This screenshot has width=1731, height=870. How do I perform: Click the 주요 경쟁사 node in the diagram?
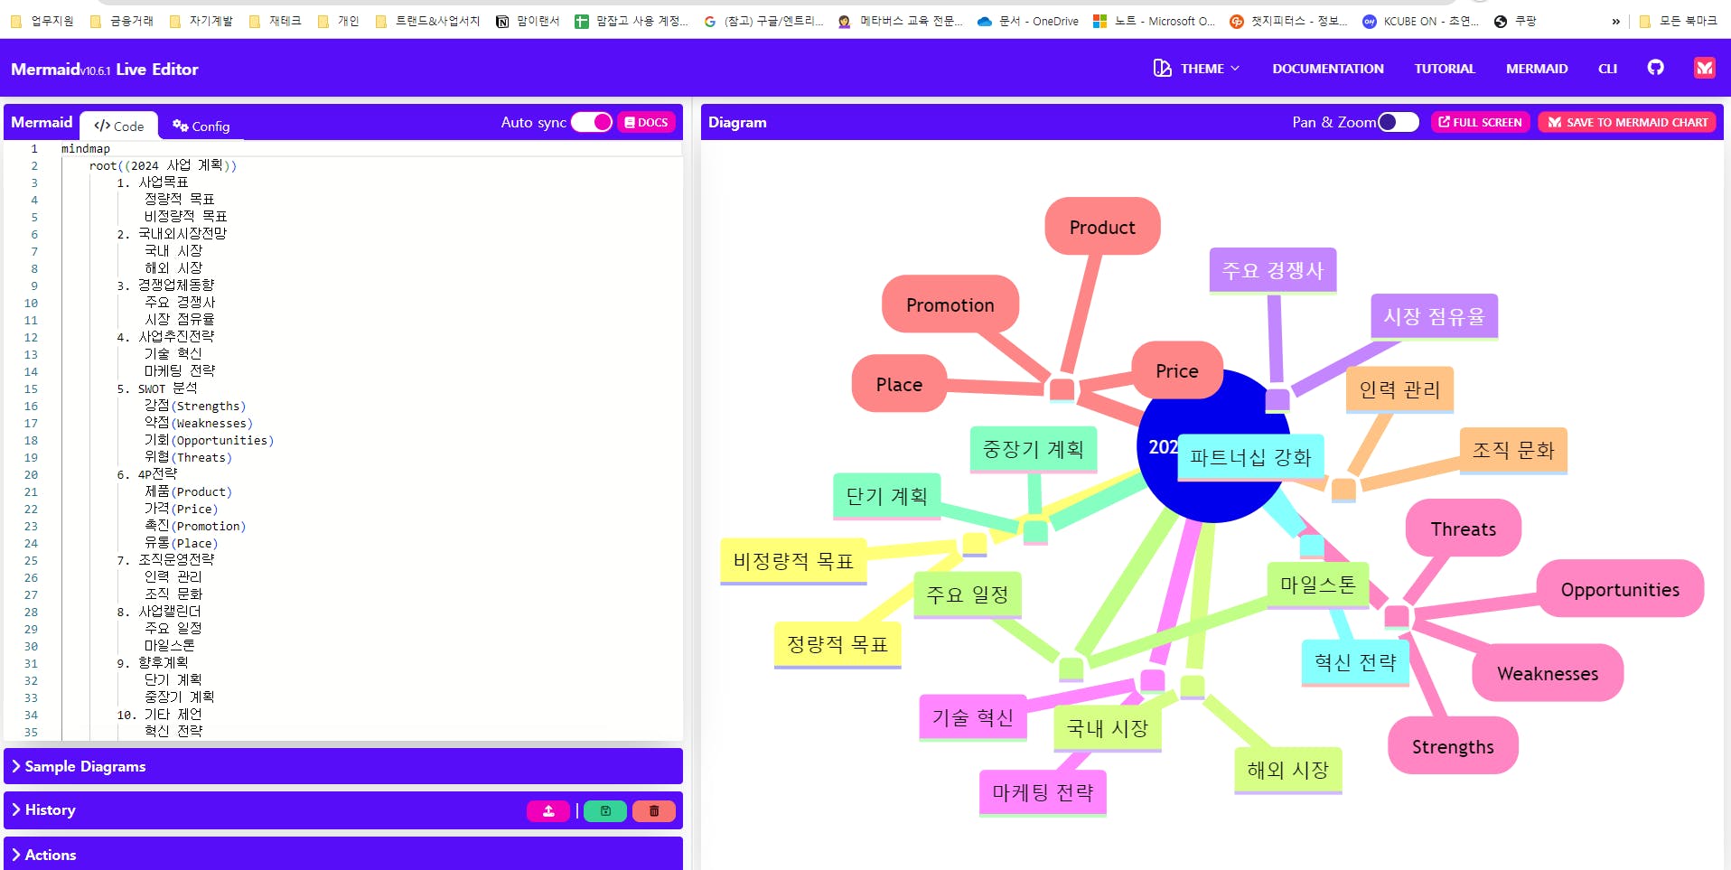pyautogui.click(x=1273, y=270)
